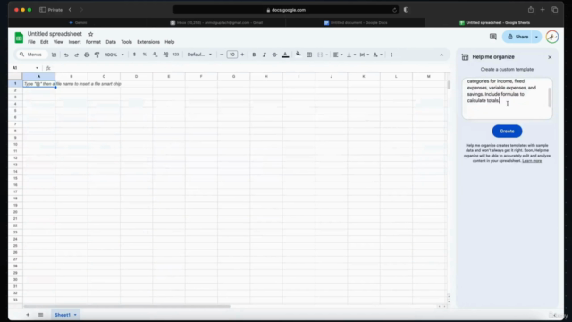The image size is (572, 322).
Task: Format as currency with dollar icon
Action: pyautogui.click(x=134, y=55)
